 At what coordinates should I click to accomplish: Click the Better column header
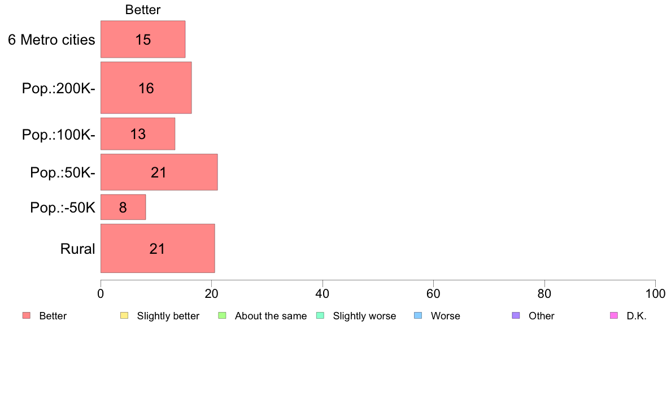tap(142, 10)
